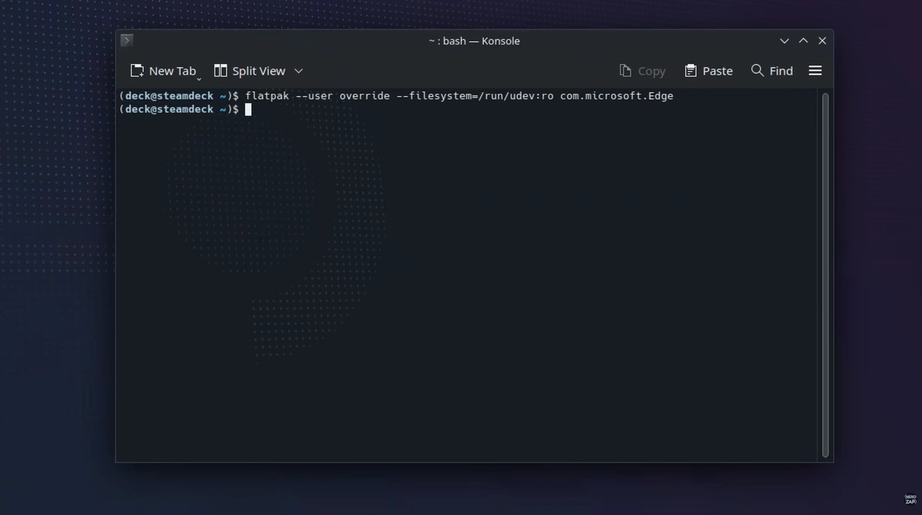Maximize the Konsole window
922x515 pixels.
pos(803,41)
